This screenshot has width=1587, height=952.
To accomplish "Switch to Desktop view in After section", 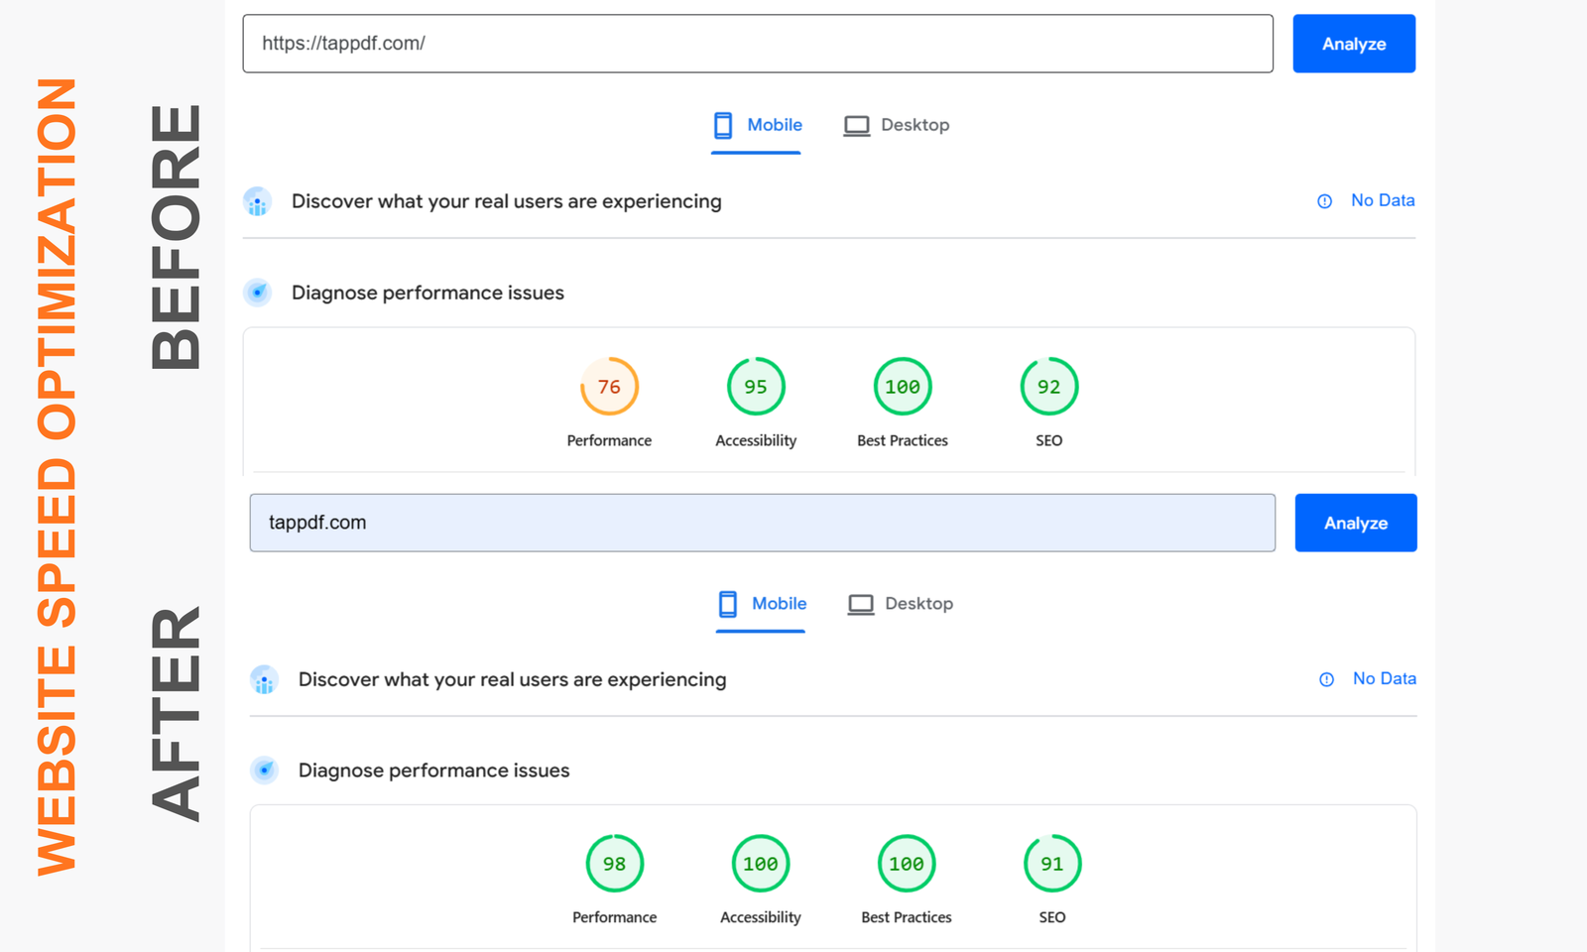I will click(x=900, y=603).
